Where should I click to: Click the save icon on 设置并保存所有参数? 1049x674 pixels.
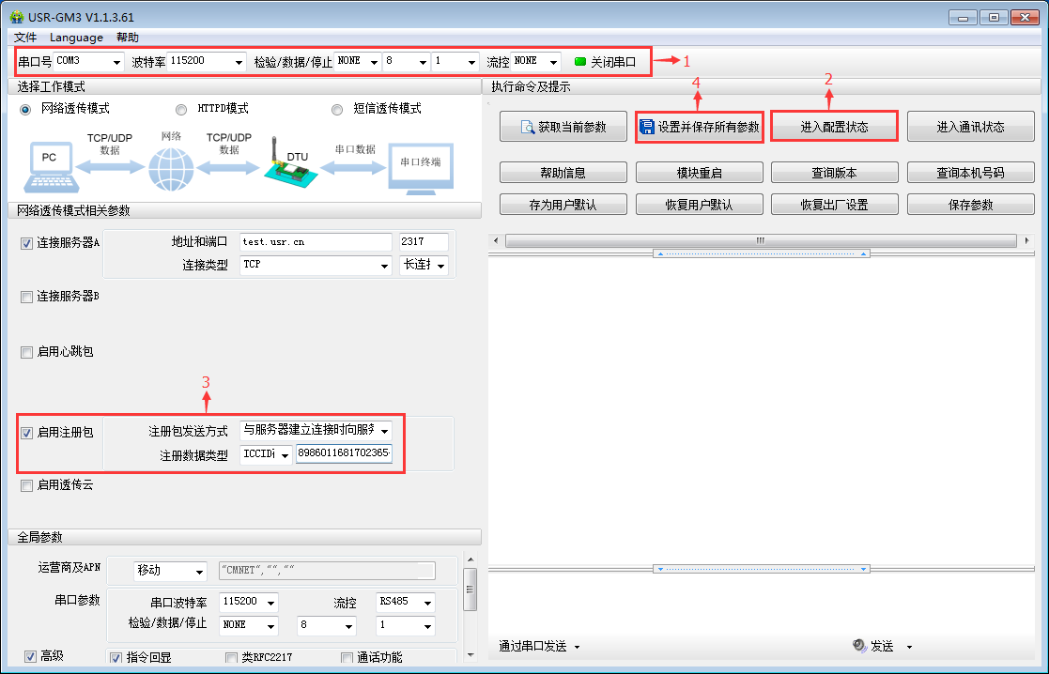point(648,126)
